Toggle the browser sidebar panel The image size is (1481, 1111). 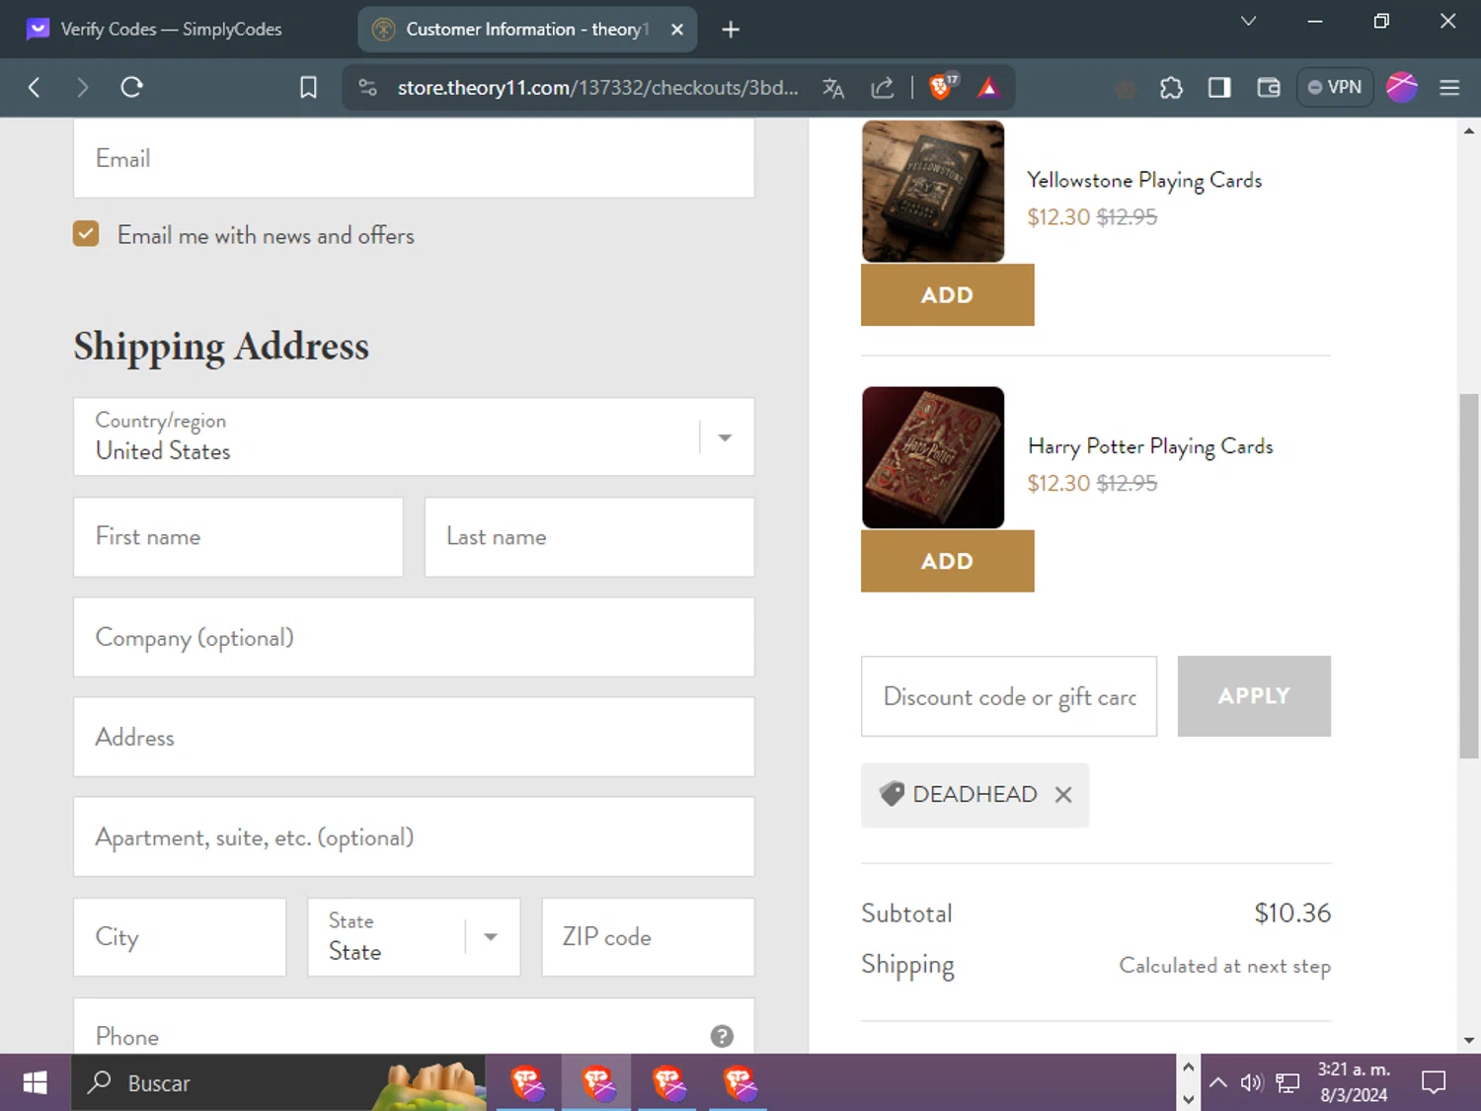pos(1219,88)
